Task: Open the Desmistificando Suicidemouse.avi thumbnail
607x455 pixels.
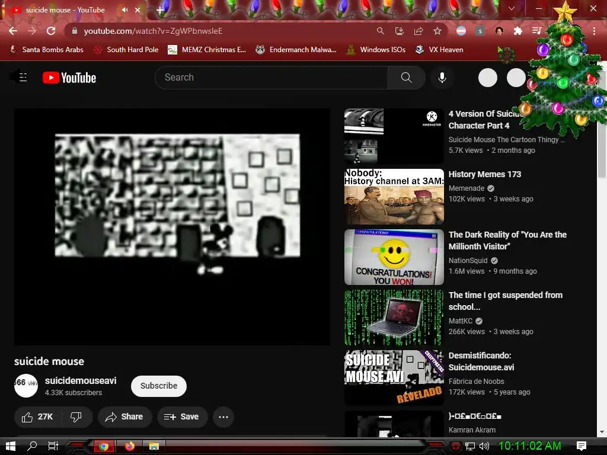Action: click(x=394, y=377)
